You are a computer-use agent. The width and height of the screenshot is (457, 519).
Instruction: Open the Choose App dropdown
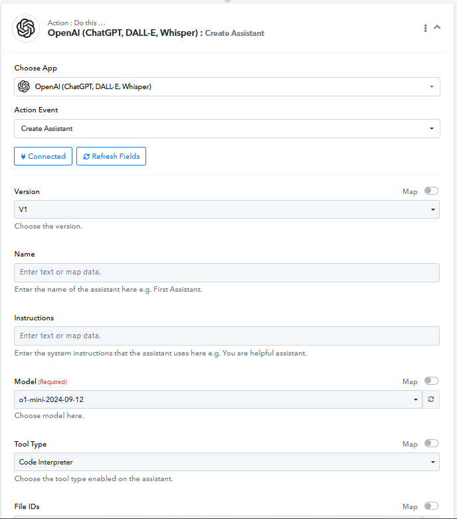[x=227, y=86]
